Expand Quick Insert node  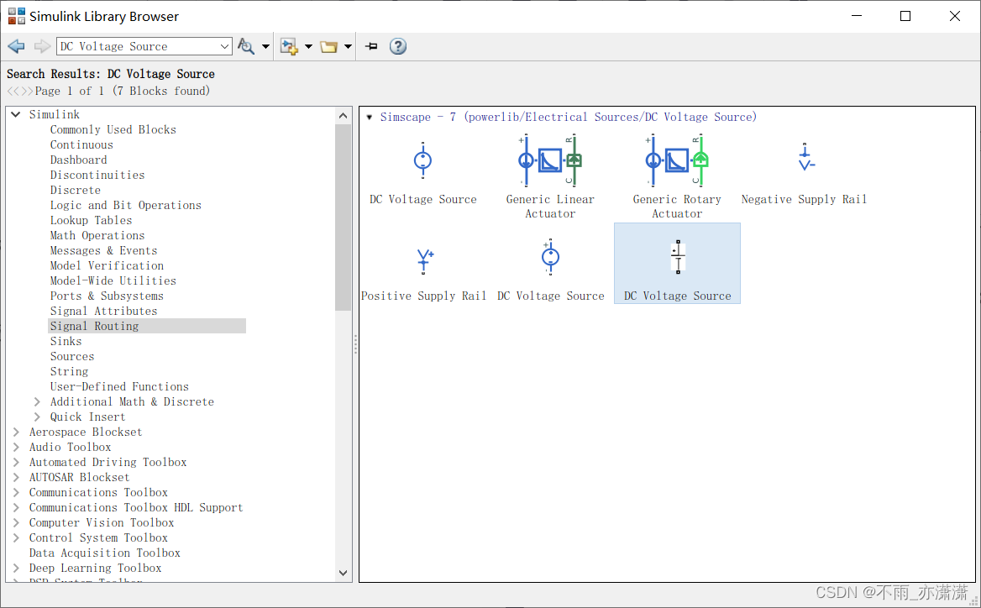coord(37,417)
